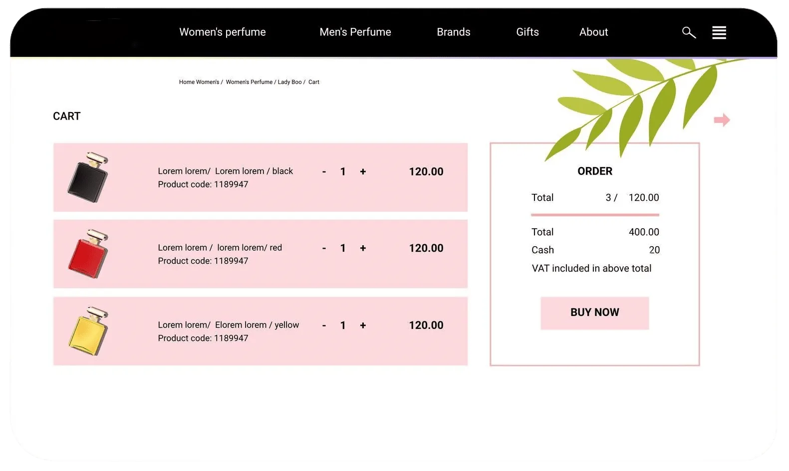Open the Women's perfume menu
The height and width of the screenshot is (471, 789).
(x=222, y=32)
